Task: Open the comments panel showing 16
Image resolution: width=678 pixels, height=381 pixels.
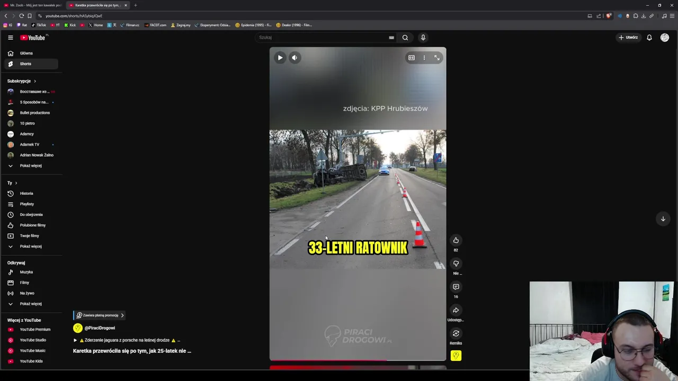Action: pos(456,287)
